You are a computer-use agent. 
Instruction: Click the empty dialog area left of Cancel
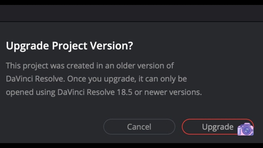coord(54,127)
